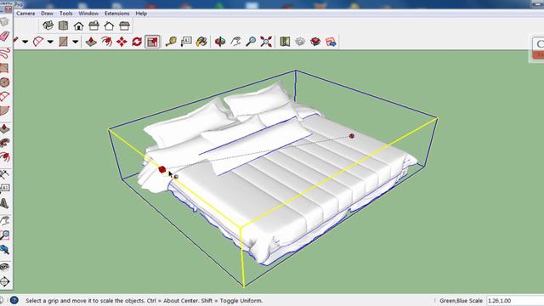The height and width of the screenshot is (306, 544).
Task: Select the Rectangle tool in left toolbar
Action: [5, 68]
